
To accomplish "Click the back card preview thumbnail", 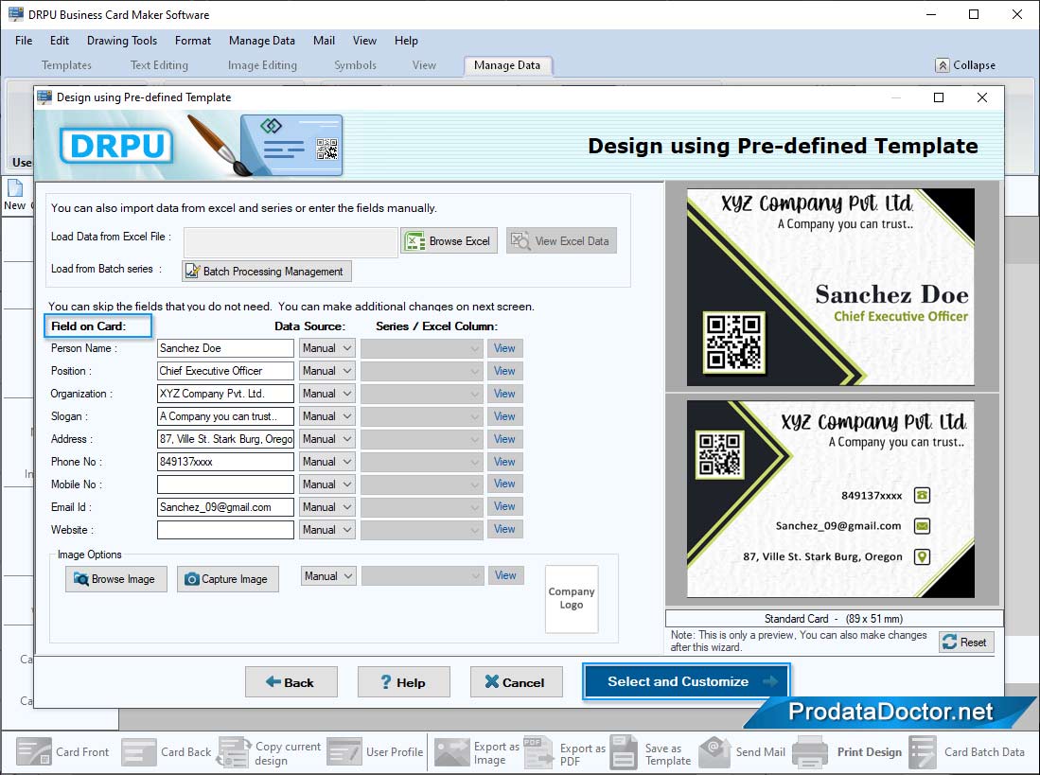I will click(x=831, y=499).
